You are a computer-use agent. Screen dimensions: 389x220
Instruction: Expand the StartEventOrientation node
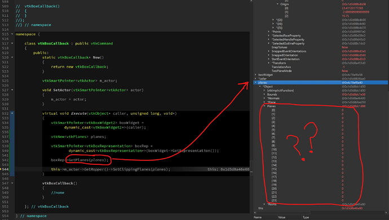tap(269, 59)
